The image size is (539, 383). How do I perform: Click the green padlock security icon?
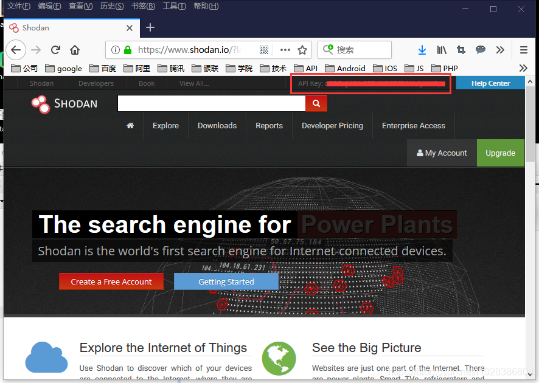coord(128,50)
